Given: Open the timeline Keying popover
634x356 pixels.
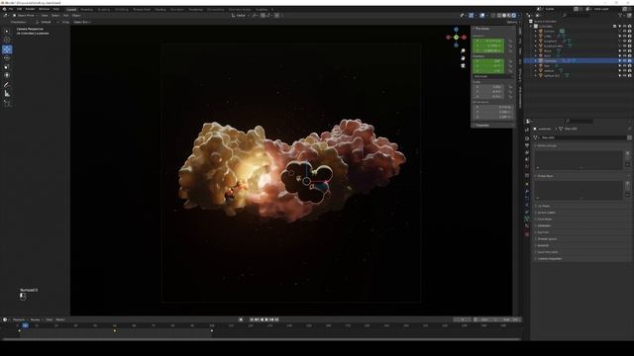Looking at the screenshot, I should (x=36, y=319).
